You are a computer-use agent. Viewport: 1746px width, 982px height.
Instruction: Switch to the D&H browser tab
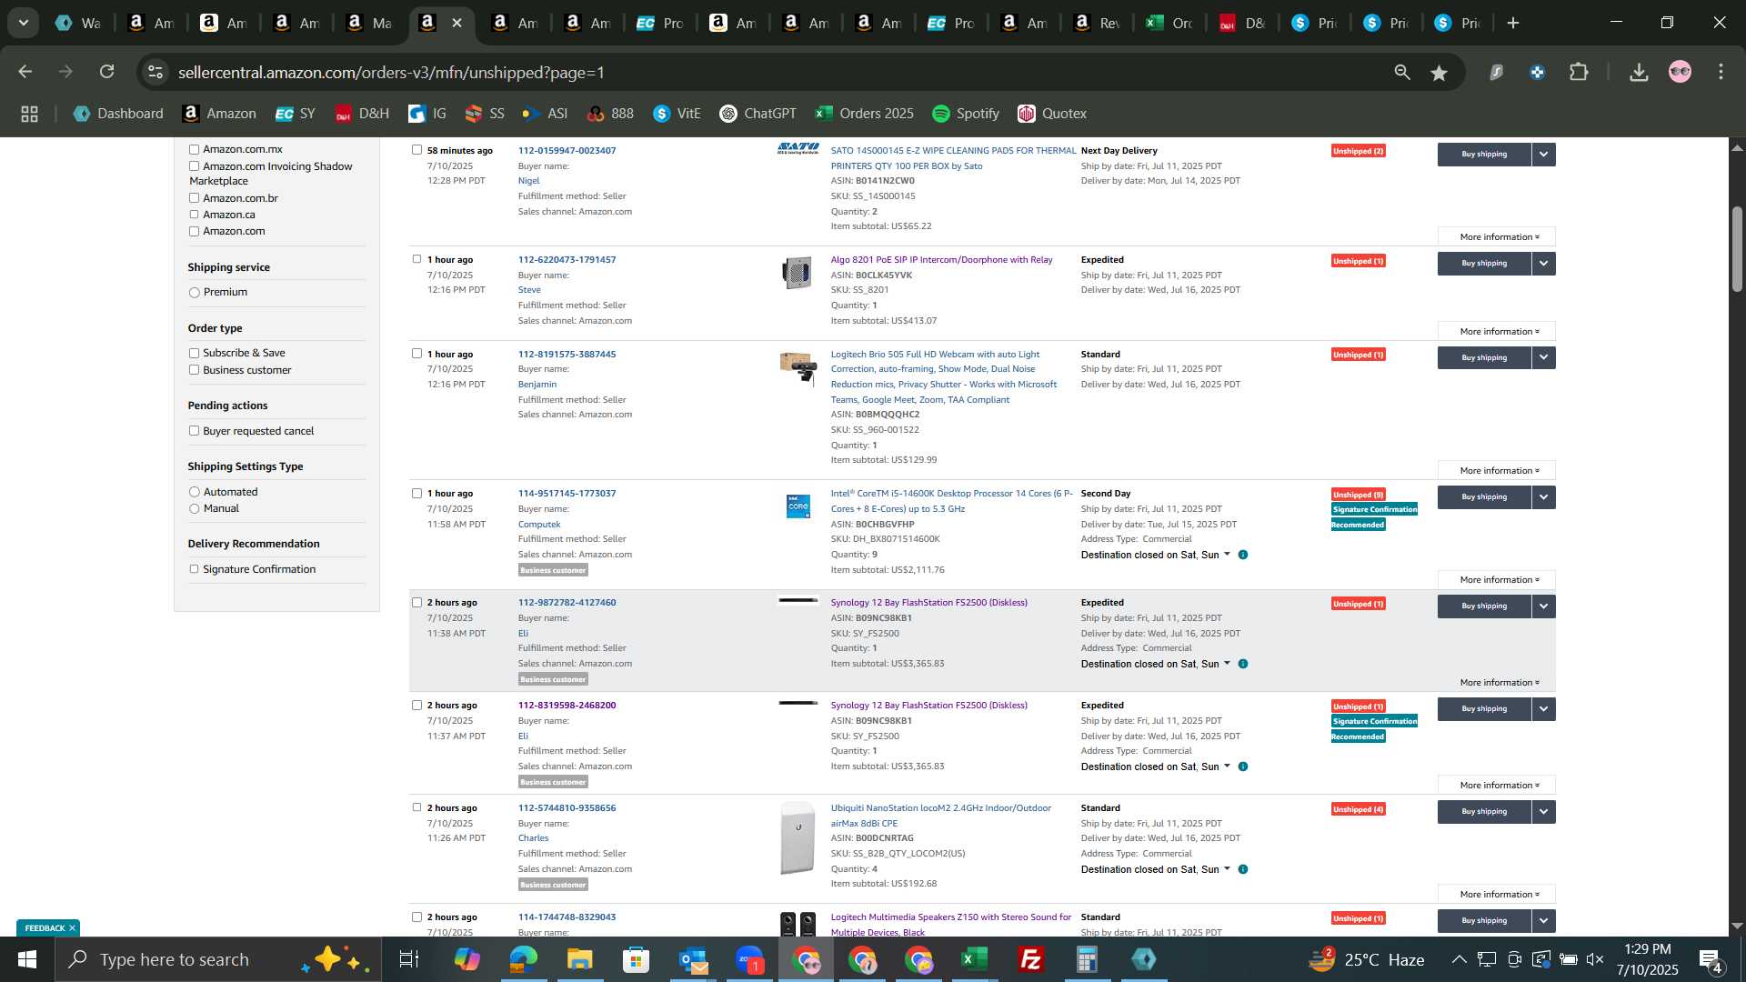(1242, 24)
